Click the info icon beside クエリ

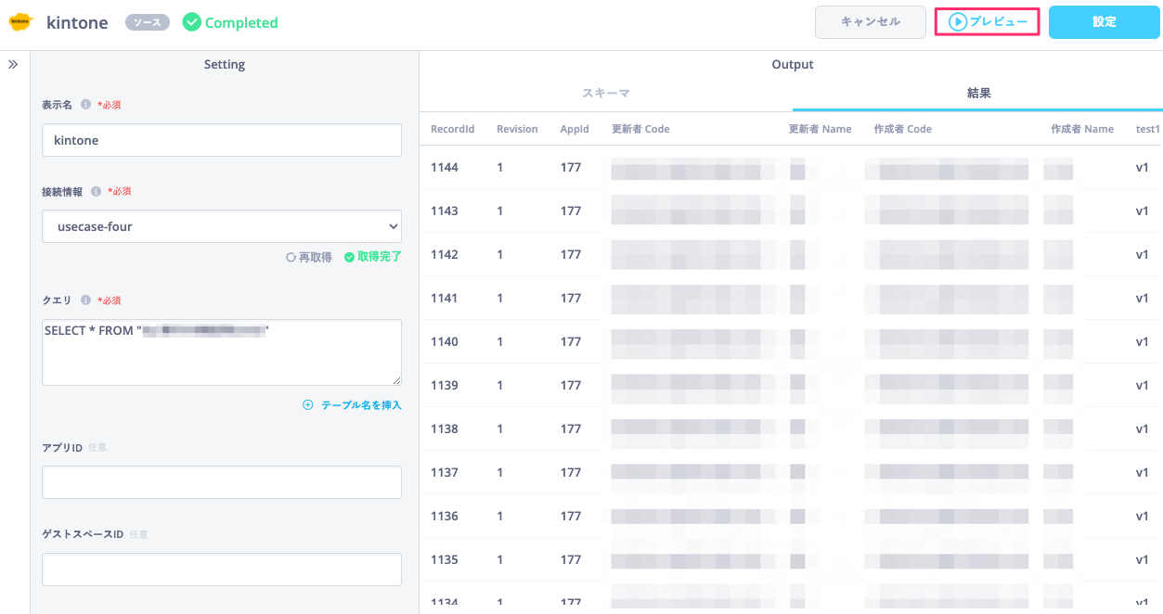[x=85, y=301]
